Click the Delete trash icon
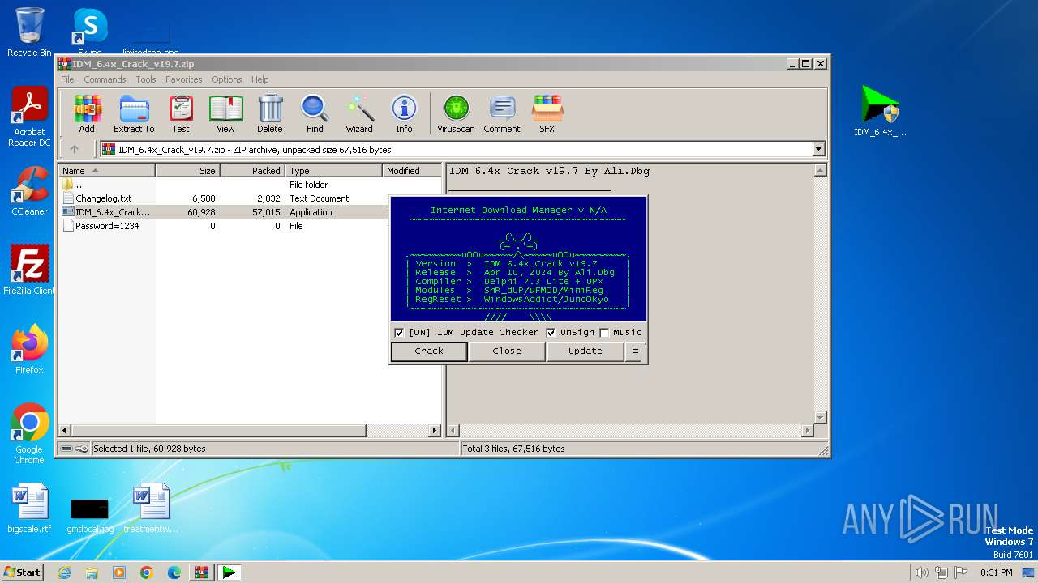 pos(270,114)
